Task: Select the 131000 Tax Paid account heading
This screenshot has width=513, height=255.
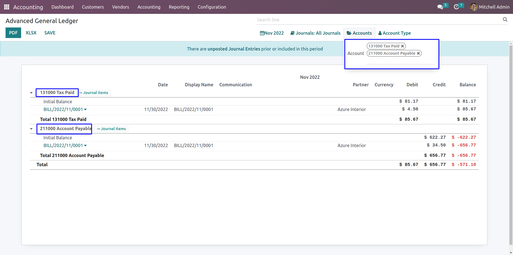Action: coord(57,92)
